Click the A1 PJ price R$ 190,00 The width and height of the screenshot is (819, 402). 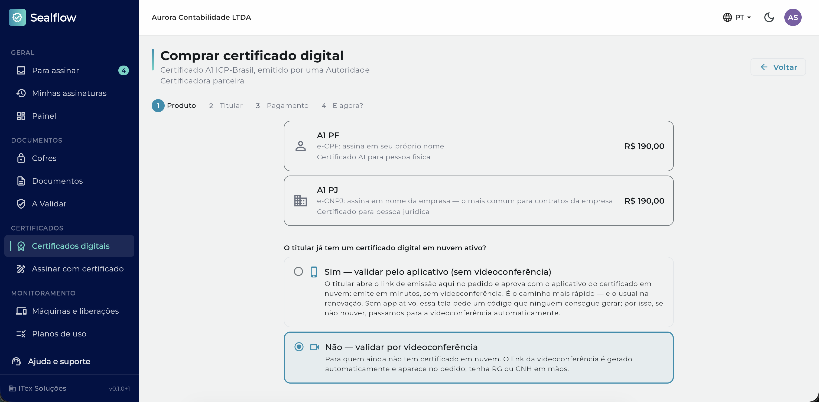click(644, 201)
